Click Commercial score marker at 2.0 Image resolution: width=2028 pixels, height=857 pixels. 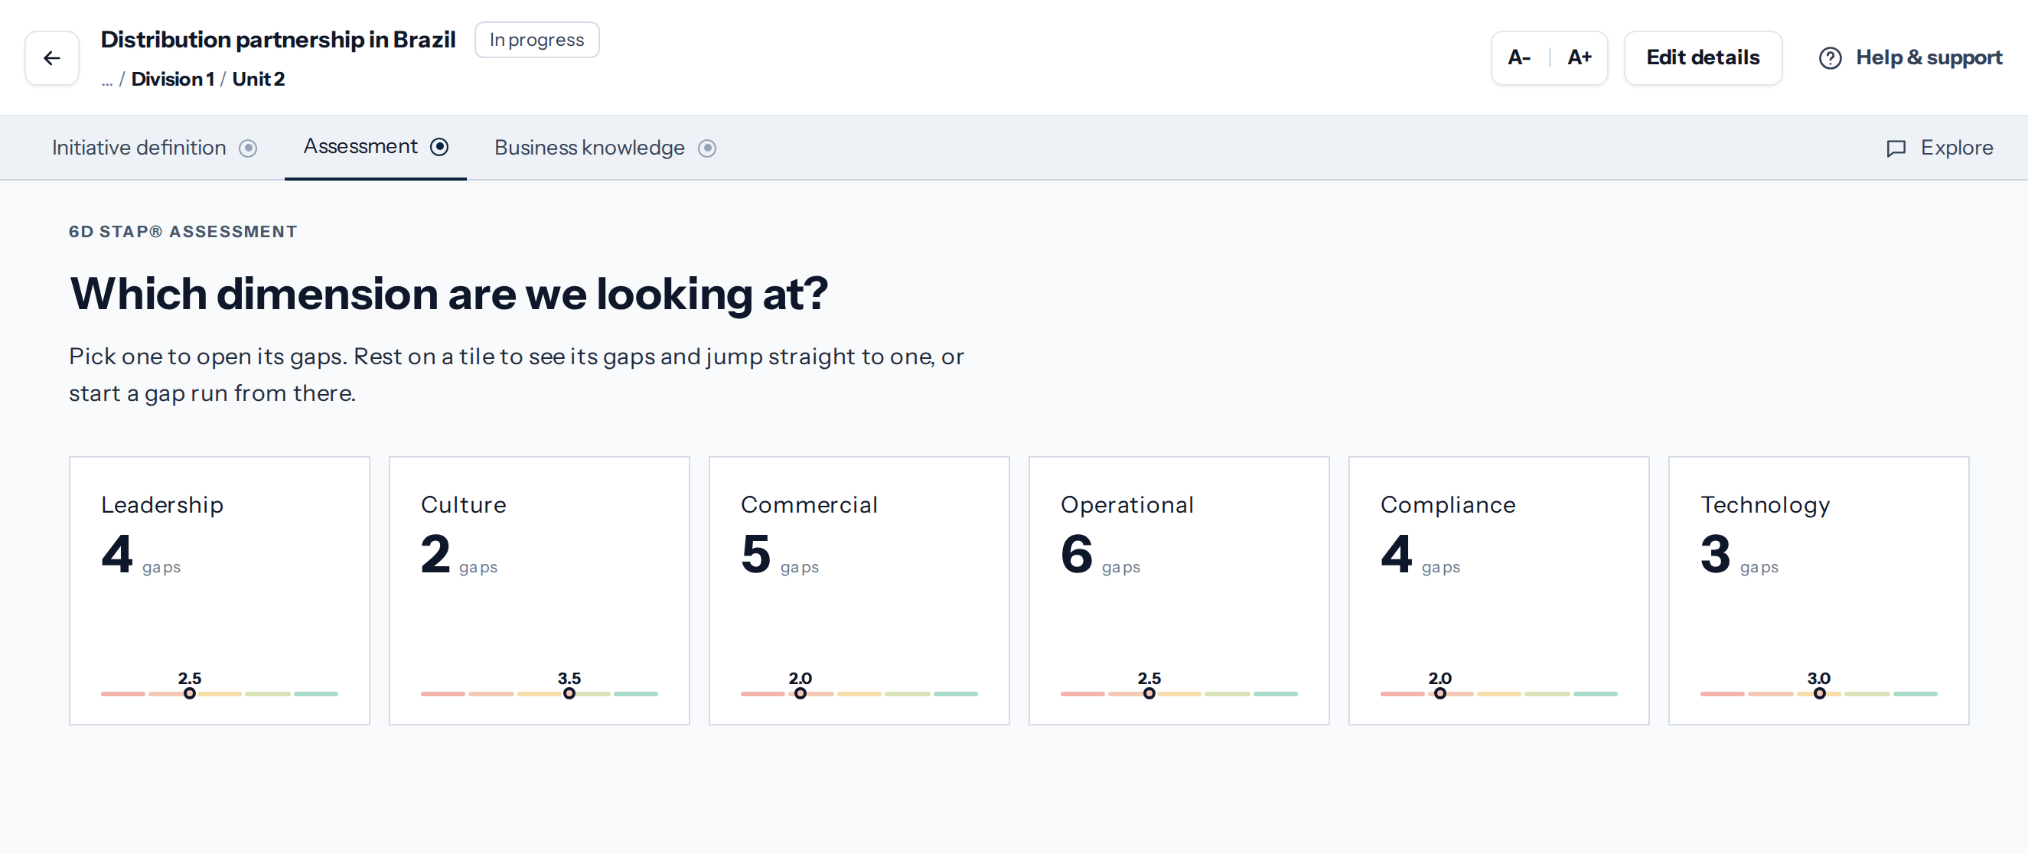click(800, 695)
